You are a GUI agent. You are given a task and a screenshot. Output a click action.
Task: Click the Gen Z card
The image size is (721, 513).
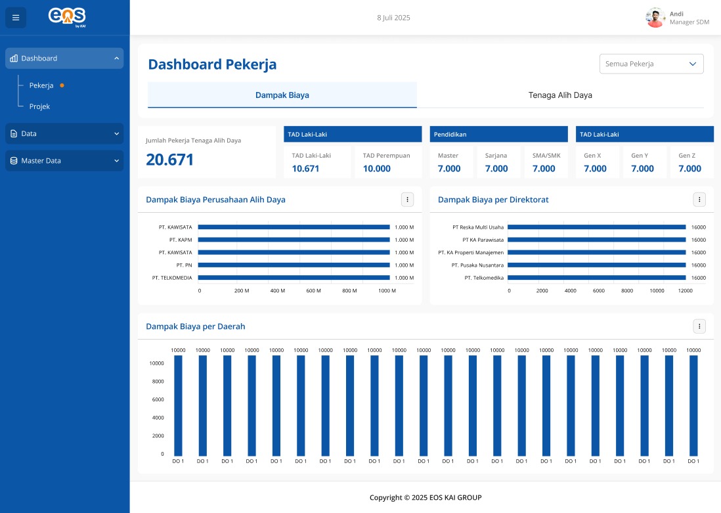[692, 162]
